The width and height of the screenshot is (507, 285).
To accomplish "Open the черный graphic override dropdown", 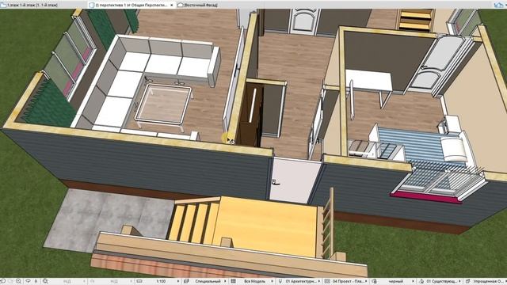I will coord(397,281).
